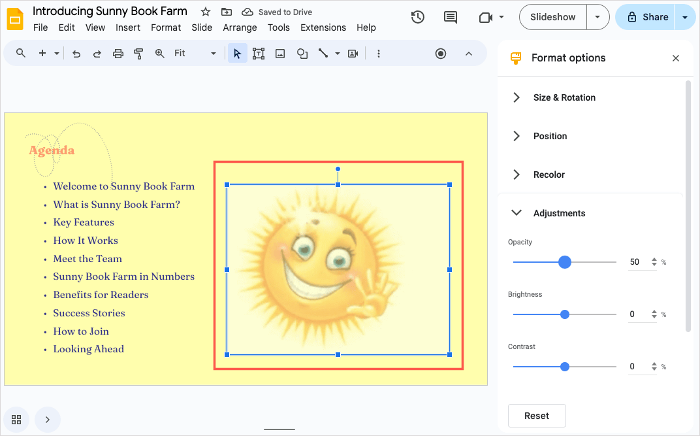Star the presentation title
Viewport: 700px width, 436px height.
coord(206,12)
